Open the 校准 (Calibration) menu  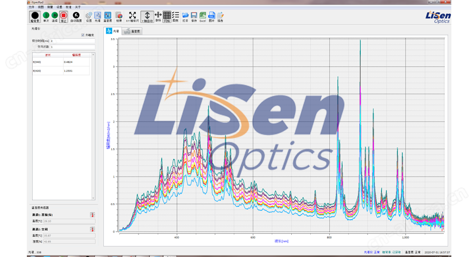69,7
